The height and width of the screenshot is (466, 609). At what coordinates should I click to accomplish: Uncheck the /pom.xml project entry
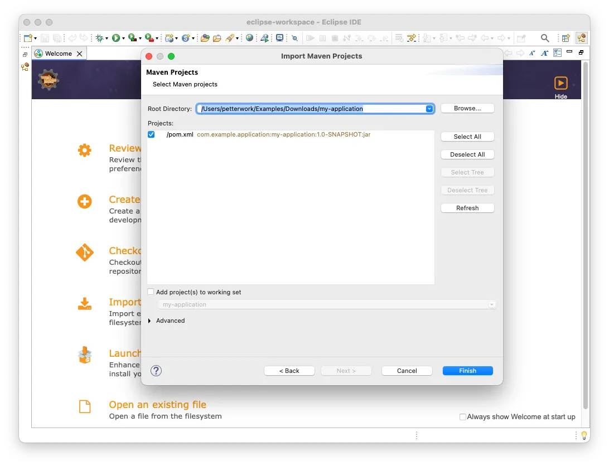[x=151, y=134]
